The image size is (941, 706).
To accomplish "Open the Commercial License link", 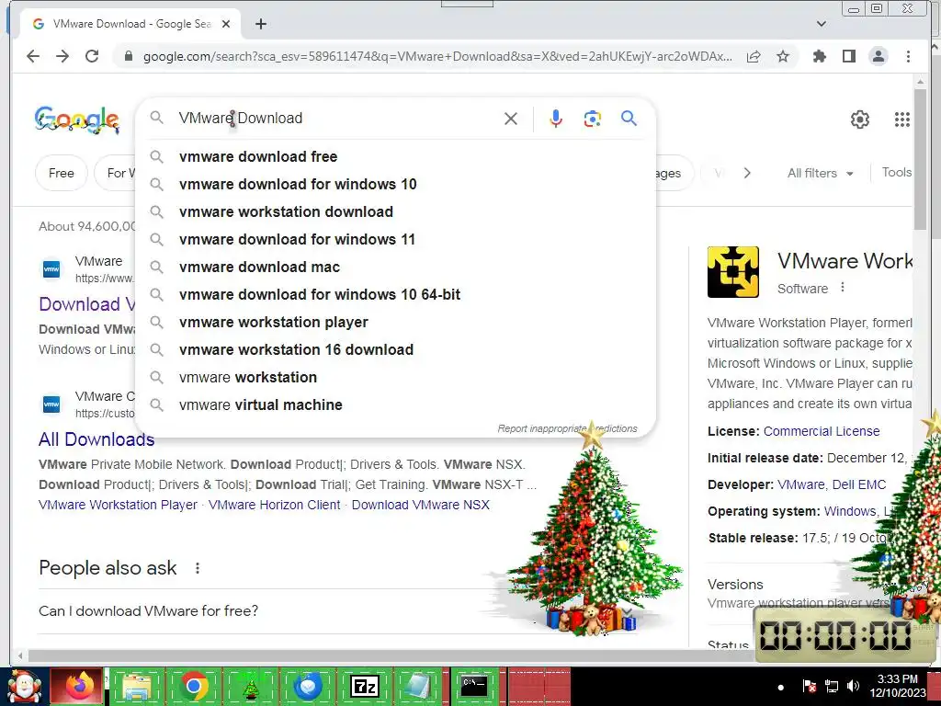I will pyautogui.click(x=822, y=431).
